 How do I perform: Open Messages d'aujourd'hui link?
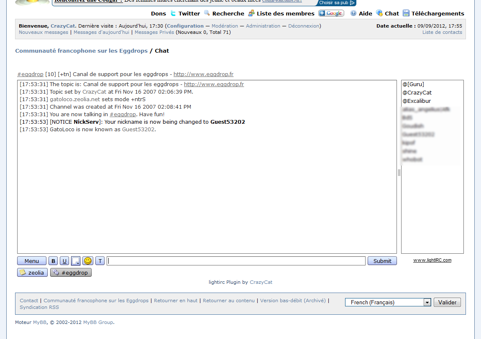(102, 32)
